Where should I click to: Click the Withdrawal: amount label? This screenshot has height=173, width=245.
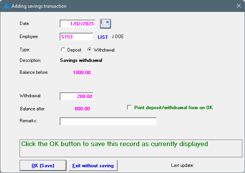[30, 96]
